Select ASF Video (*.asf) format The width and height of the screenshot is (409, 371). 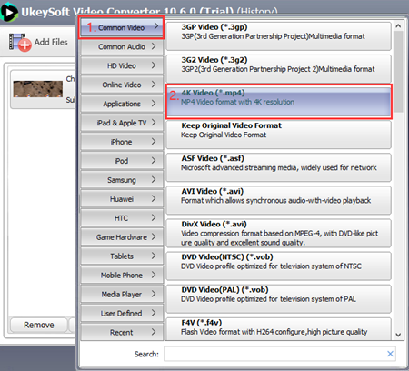(x=278, y=167)
